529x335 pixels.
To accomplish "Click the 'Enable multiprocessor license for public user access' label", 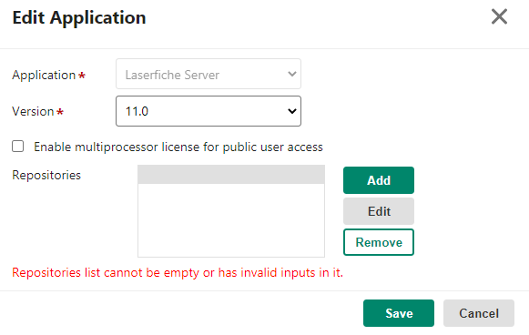I will [178, 147].
